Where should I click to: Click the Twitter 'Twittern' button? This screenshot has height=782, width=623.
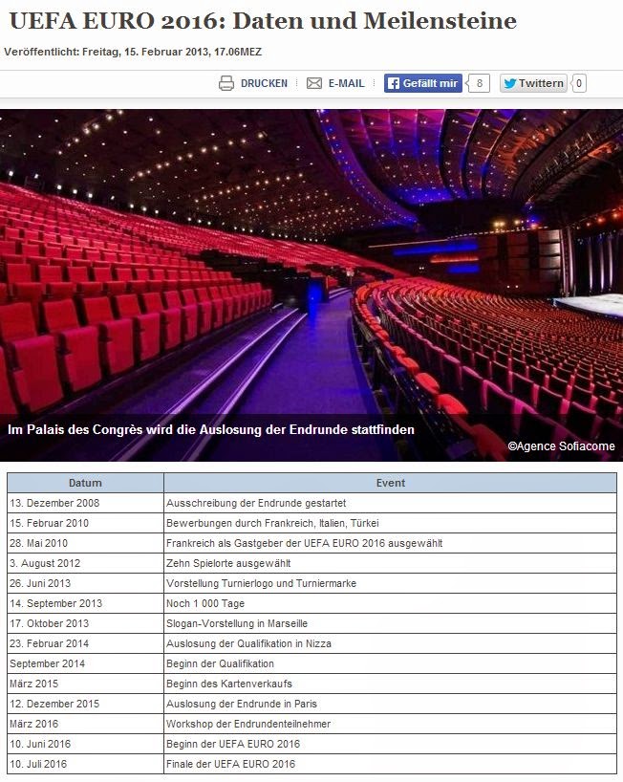533,83
